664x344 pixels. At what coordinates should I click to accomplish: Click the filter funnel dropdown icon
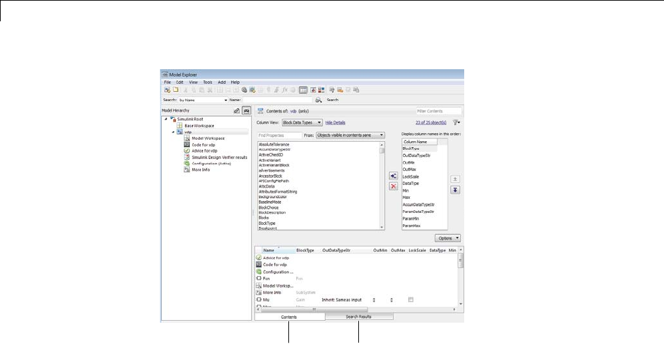point(456,122)
